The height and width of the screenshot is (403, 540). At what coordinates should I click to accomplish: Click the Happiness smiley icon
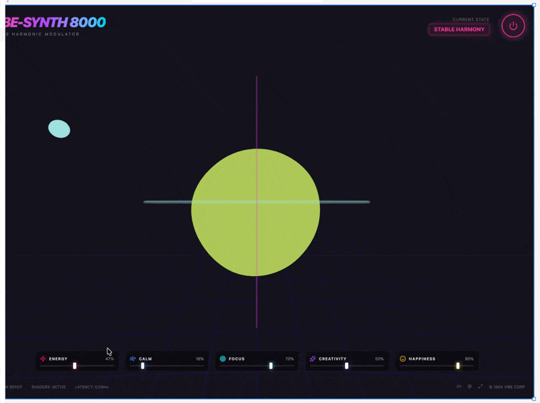point(402,359)
